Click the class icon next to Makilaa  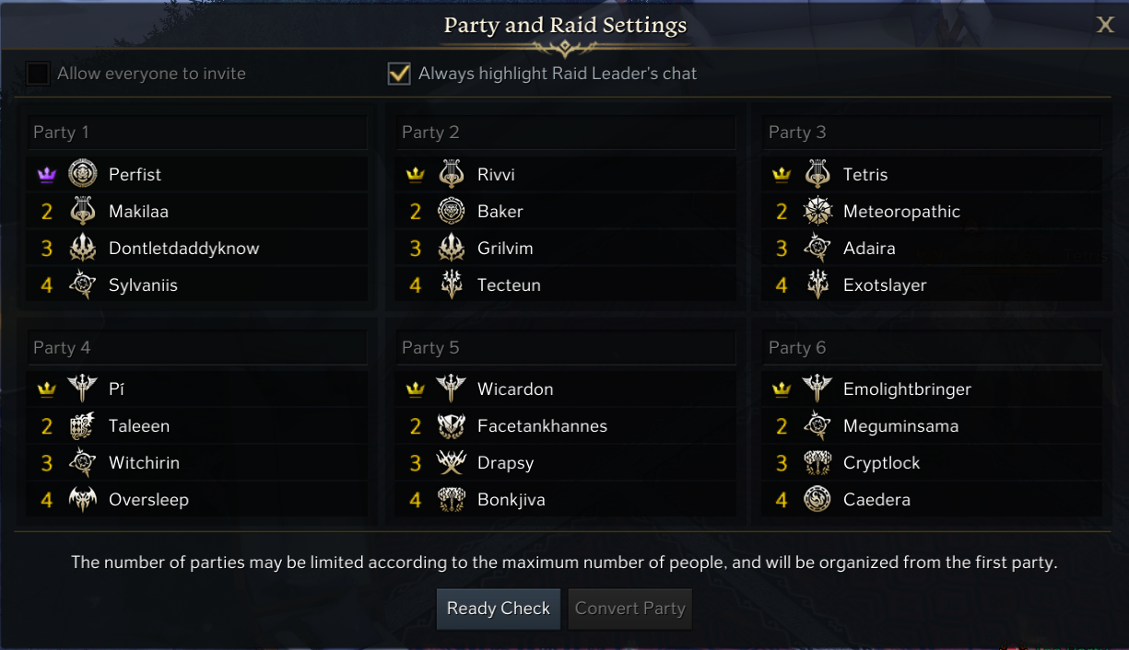[x=83, y=211]
